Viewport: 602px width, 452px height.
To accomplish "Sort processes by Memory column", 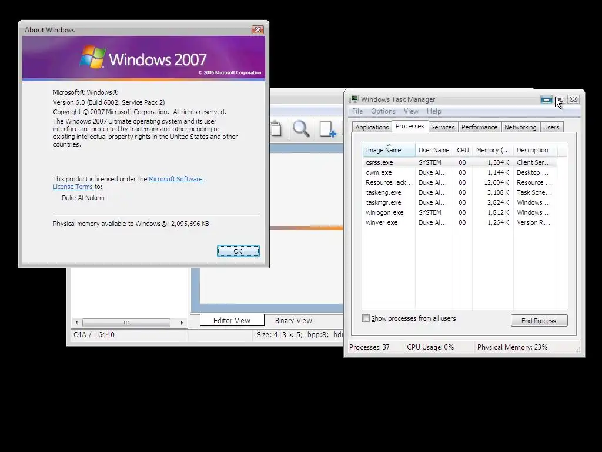I will (493, 150).
